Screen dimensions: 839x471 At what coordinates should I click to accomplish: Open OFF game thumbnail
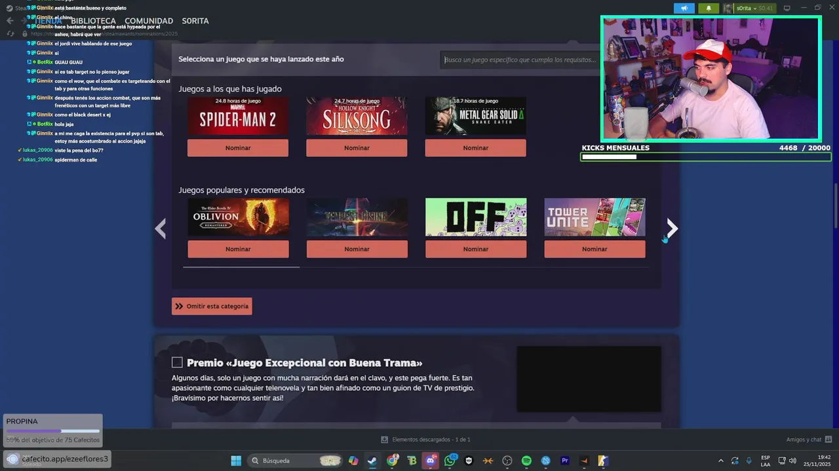(475, 217)
